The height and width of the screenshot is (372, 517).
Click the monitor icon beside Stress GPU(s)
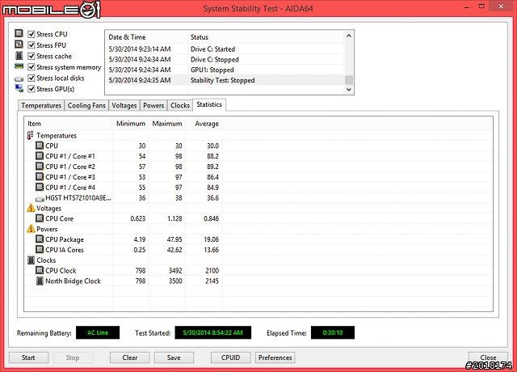coord(19,88)
